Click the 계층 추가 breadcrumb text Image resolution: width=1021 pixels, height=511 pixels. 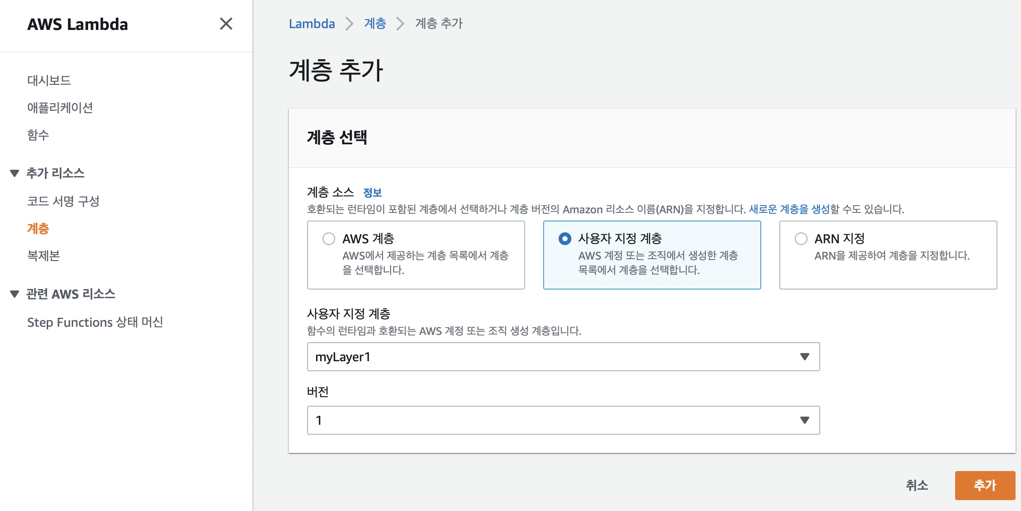[x=439, y=24]
